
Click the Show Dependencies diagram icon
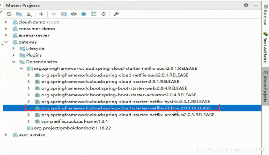[x=93, y=14]
